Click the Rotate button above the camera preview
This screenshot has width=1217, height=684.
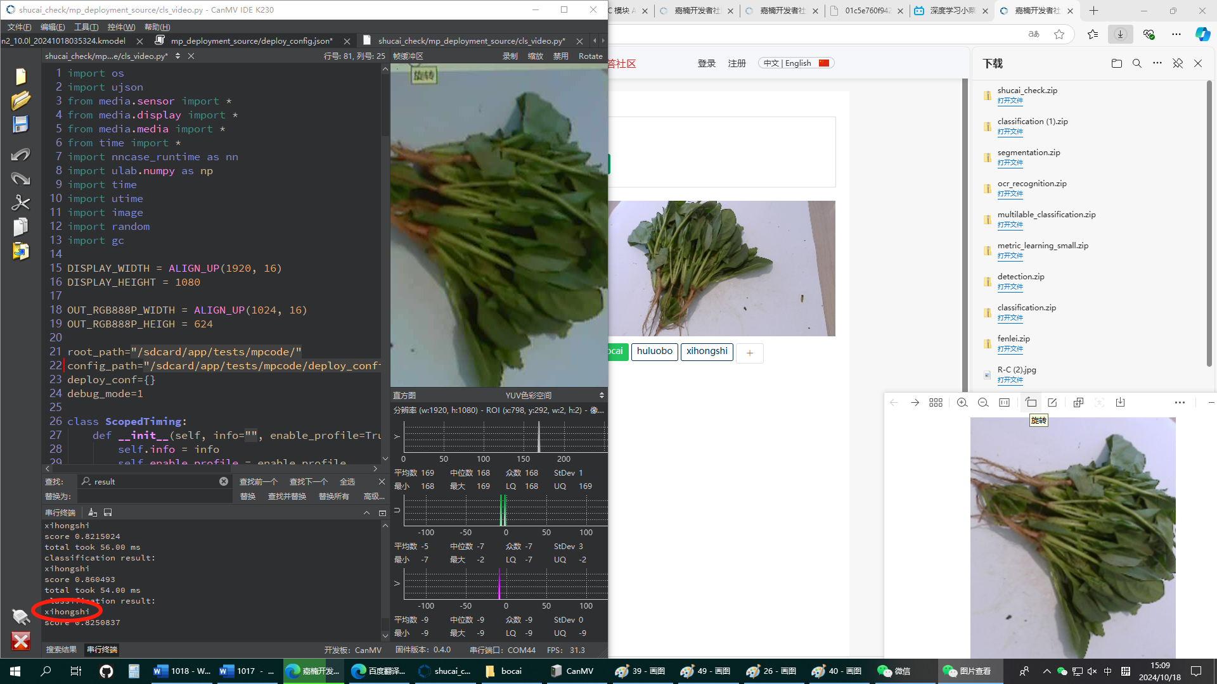point(590,56)
